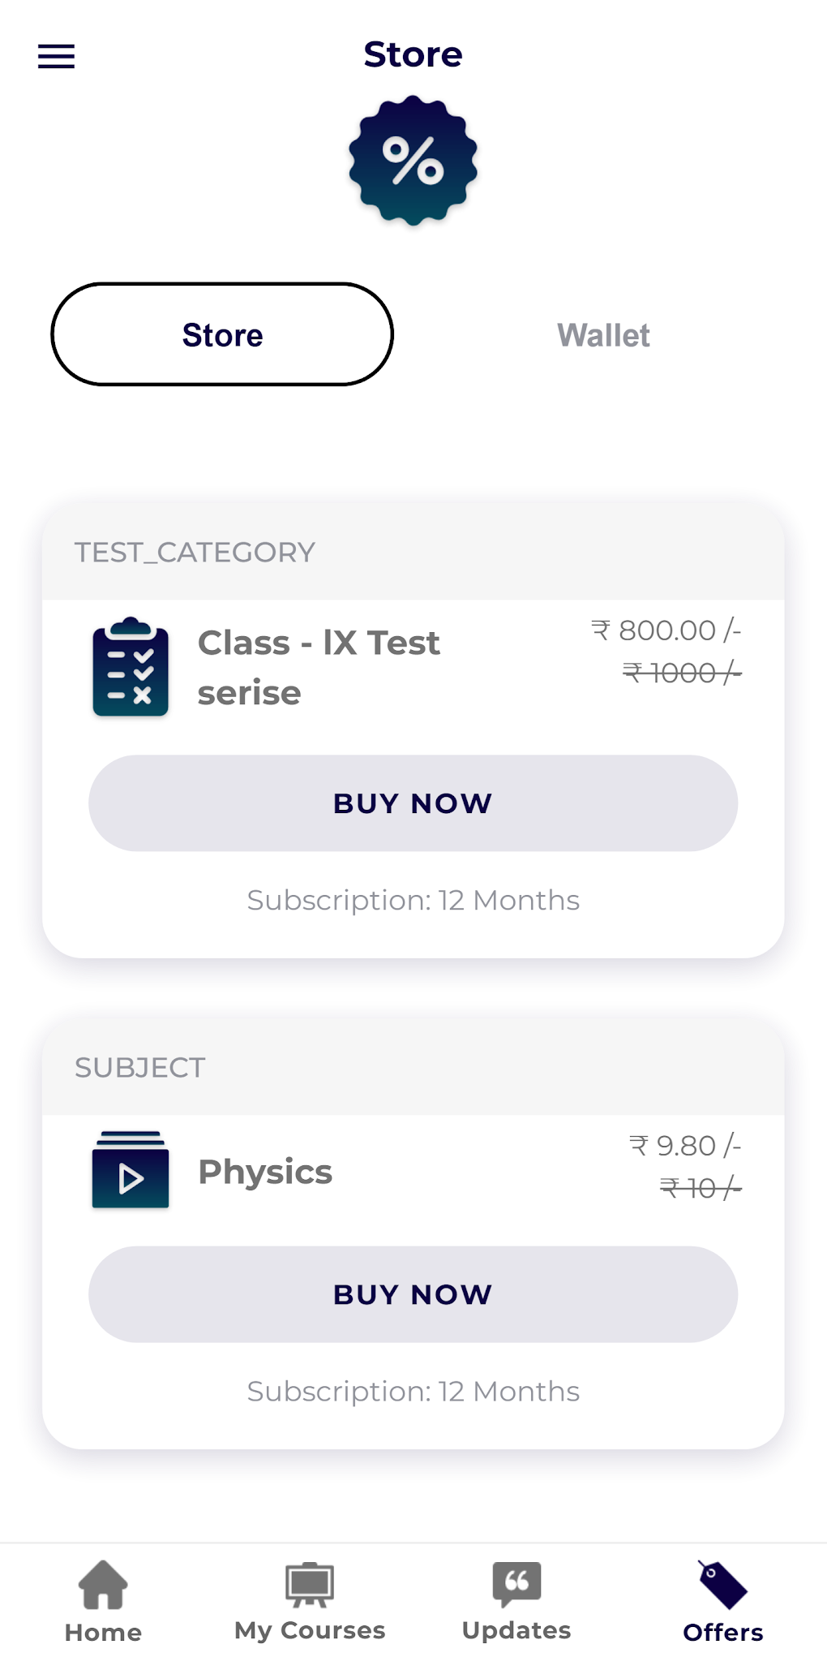The image size is (827, 1657).
Task: Tap the ₹ 9.80 Physics price
Action: (685, 1146)
